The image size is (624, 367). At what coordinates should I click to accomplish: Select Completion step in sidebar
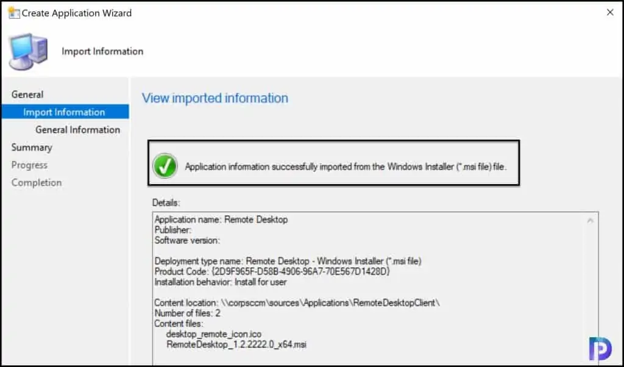coord(36,182)
